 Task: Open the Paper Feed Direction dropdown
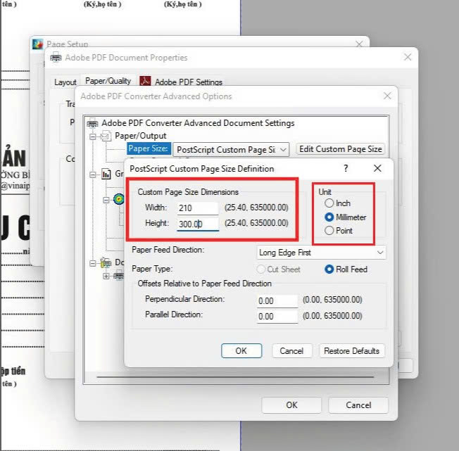point(321,253)
